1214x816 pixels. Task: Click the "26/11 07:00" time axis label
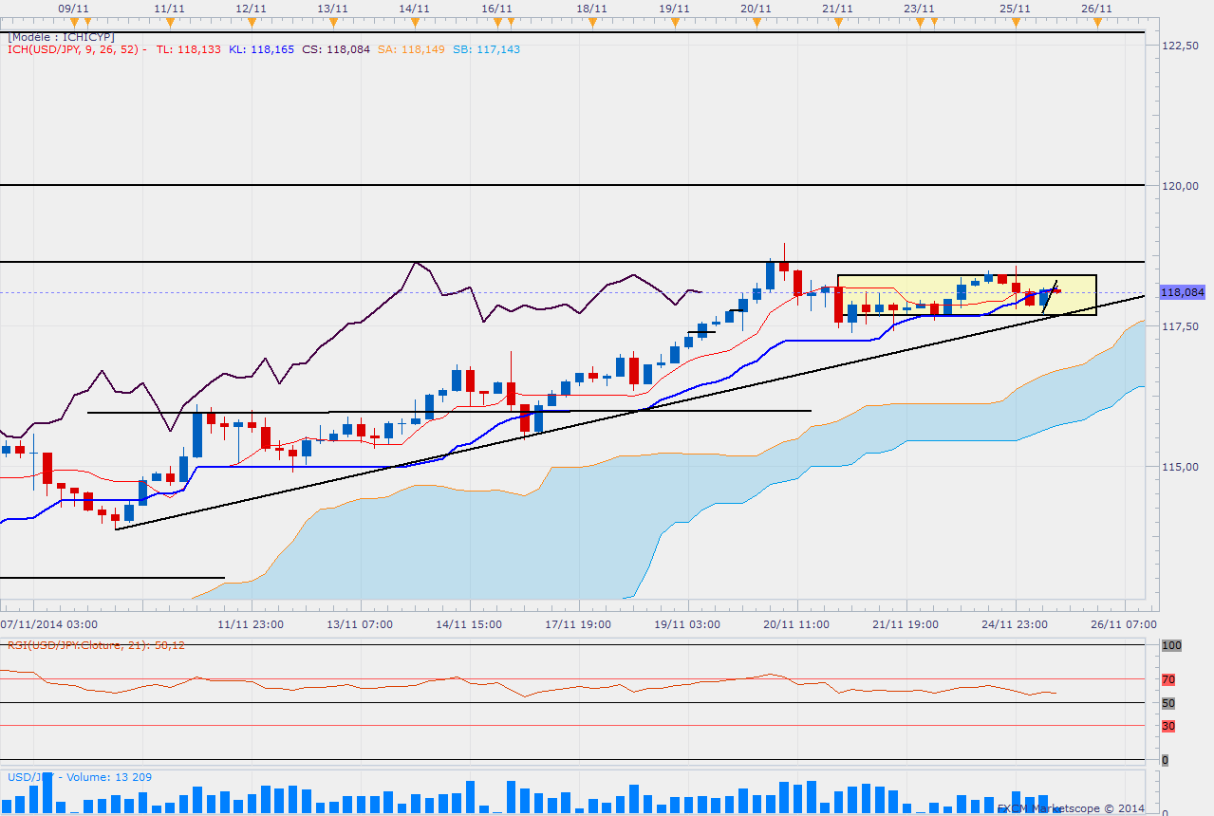[x=1124, y=624]
